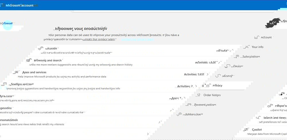Screen dimensions: 287x140
Task: Open Payment options in navigation
Action: [x=205, y=105]
